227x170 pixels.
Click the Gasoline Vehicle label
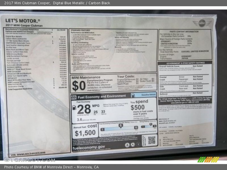click(x=148, y=95)
